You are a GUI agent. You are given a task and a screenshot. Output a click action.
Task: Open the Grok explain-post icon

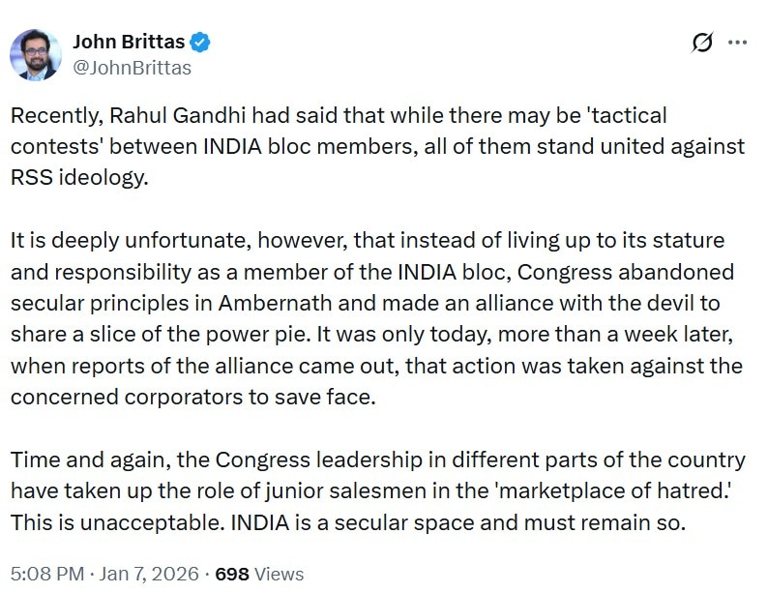click(x=703, y=43)
